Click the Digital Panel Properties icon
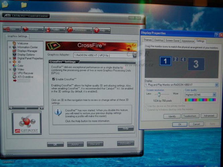Image resolution: width=223 pixels, height=167 pixels. 14,58
